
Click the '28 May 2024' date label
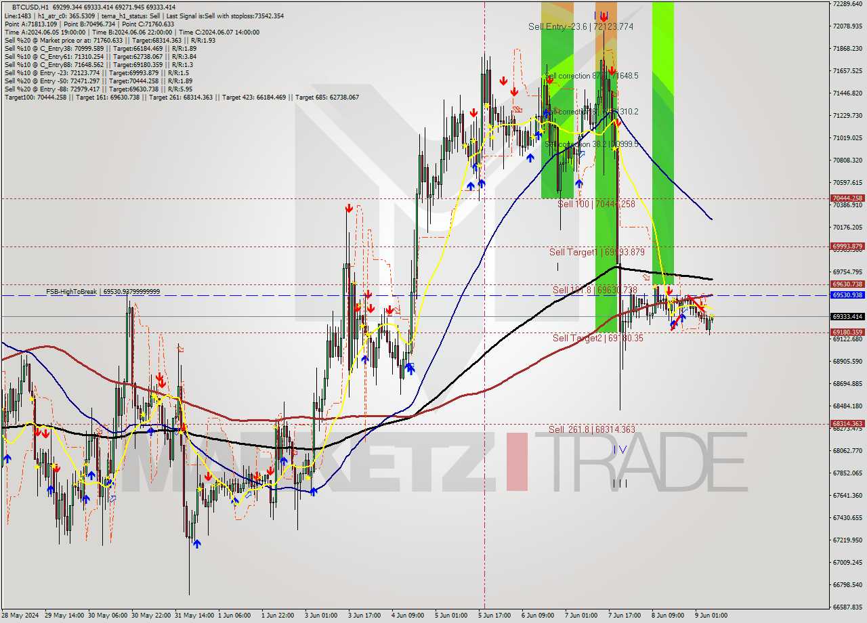click(20, 616)
